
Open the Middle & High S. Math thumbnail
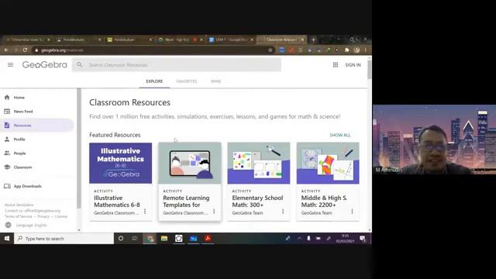[328, 163]
